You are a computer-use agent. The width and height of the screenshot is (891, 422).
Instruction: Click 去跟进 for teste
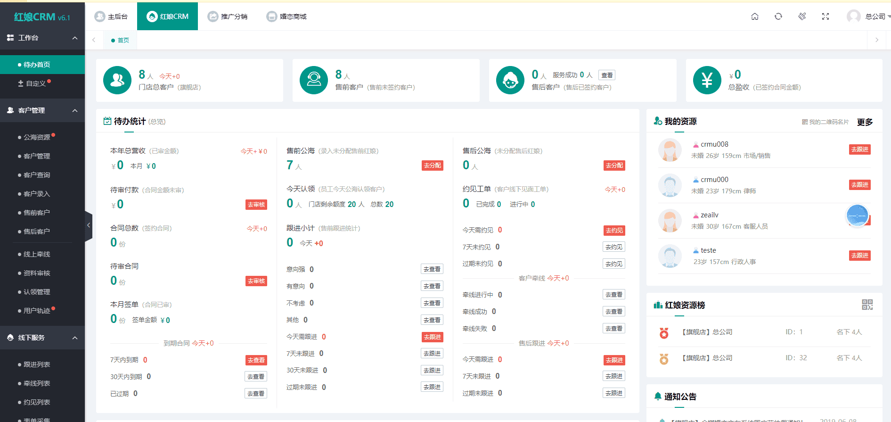pyautogui.click(x=860, y=256)
